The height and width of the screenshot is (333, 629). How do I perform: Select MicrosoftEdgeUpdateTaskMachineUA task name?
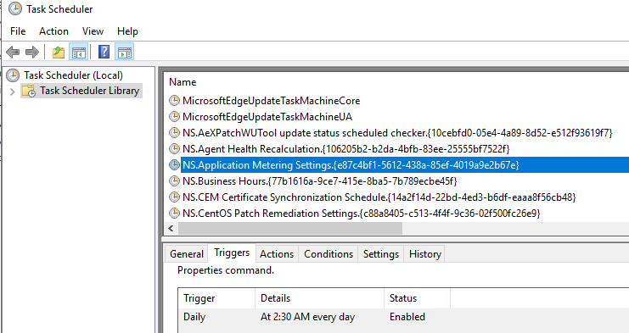(x=267, y=116)
